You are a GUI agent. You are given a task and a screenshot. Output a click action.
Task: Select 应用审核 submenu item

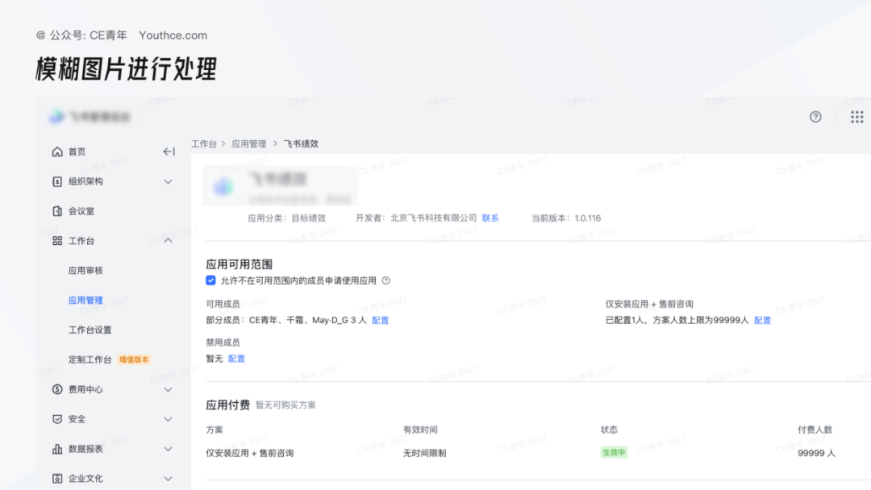coord(85,270)
